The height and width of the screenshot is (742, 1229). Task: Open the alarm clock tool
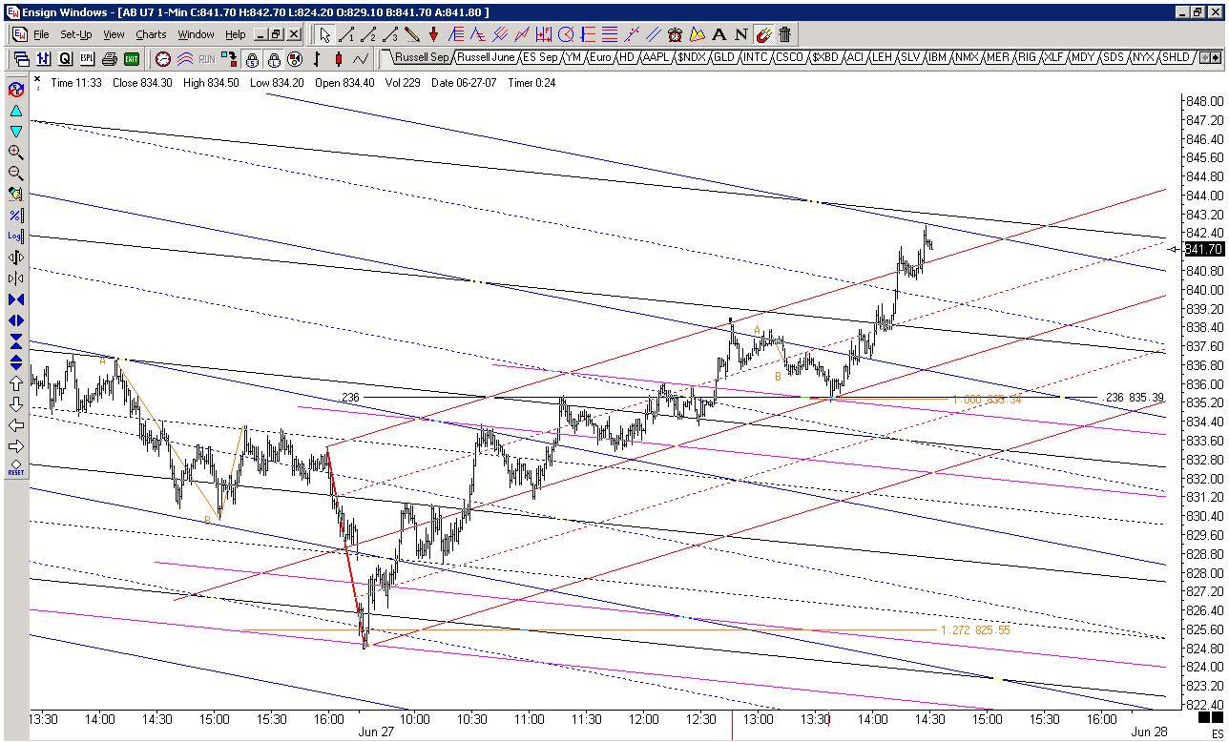click(x=675, y=34)
